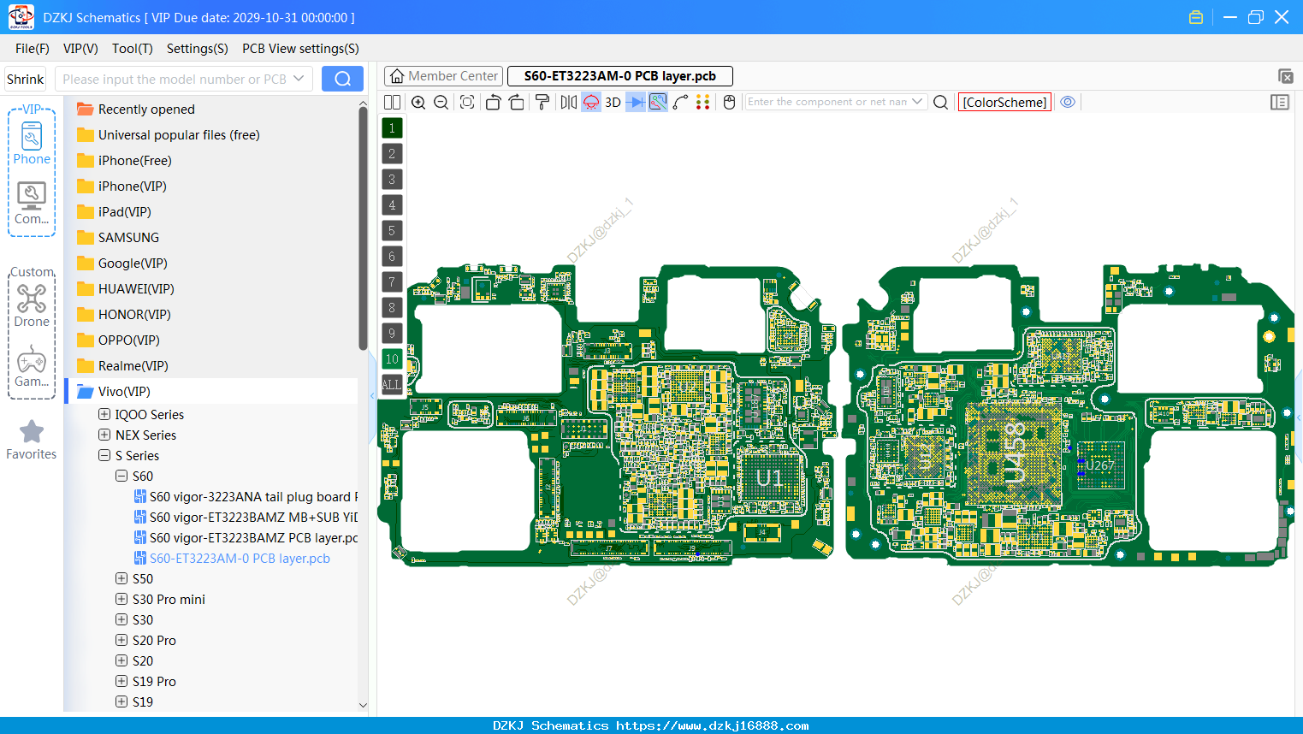The width and height of the screenshot is (1303, 734).
Task: Open PCB View settings(S) menu
Action: point(300,49)
